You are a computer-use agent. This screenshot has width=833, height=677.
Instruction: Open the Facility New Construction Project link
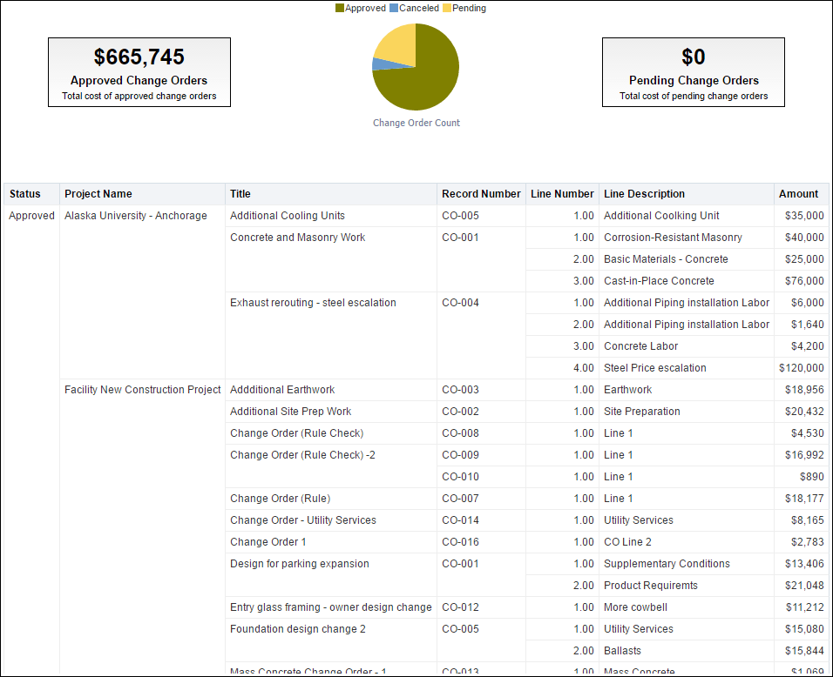click(141, 389)
